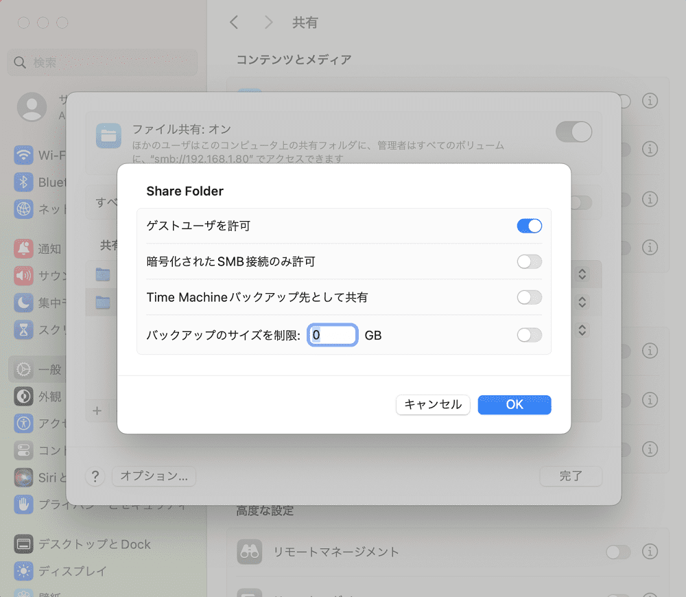Image resolution: width=686 pixels, height=597 pixels.
Task: Toggle the ファイル共有 switch
Action: click(574, 132)
